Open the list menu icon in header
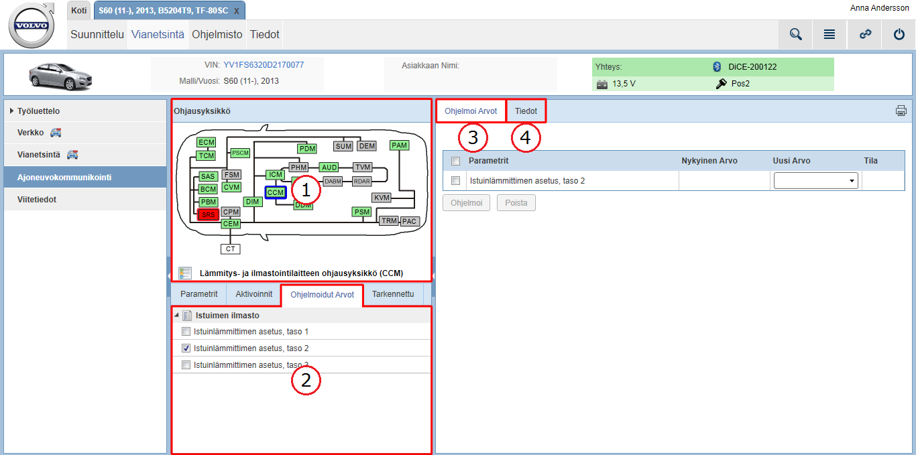The height and width of the screenshot is (455, 916). tap(829, 34)
